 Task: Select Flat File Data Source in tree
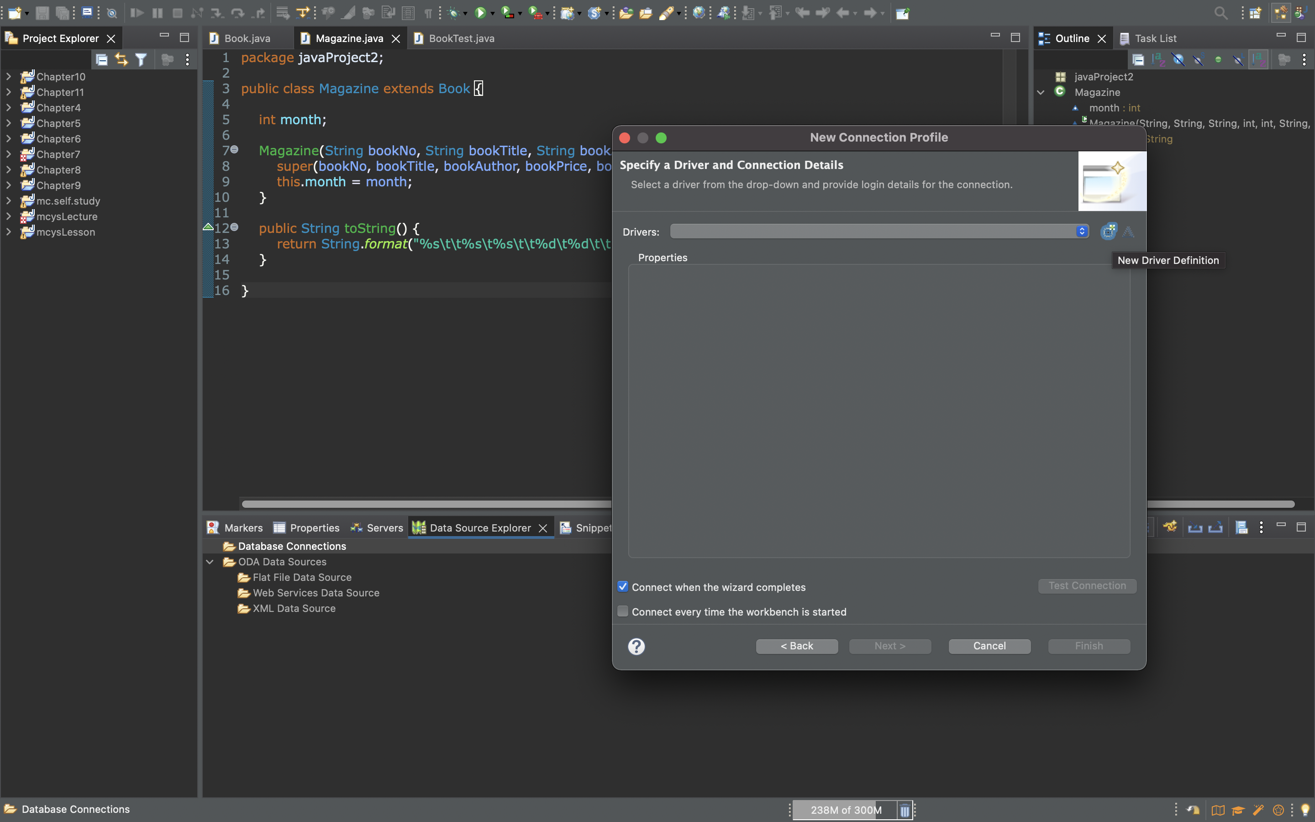[302, 577]
